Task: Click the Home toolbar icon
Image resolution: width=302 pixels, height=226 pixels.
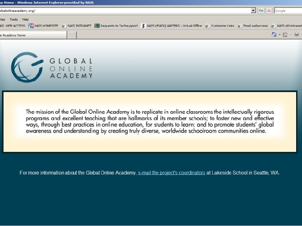Action: 274,35
